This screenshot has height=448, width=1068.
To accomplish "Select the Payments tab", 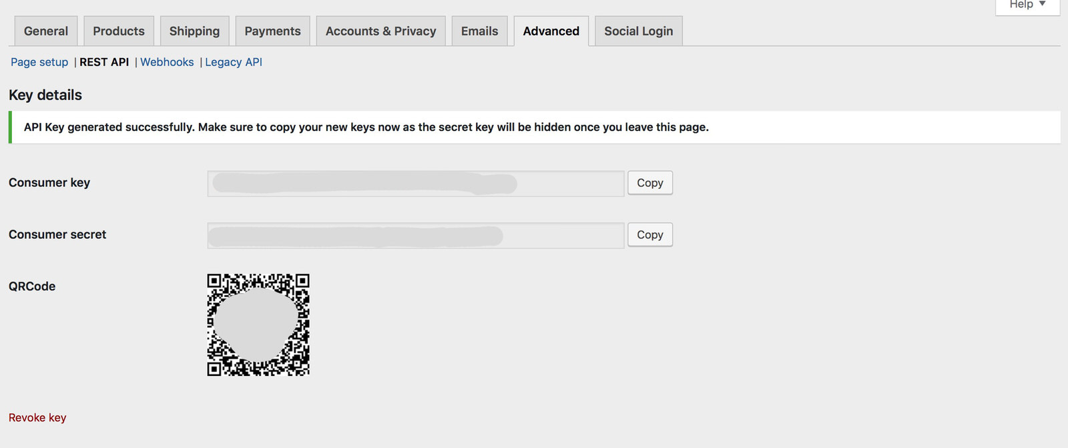I will 272,31.
